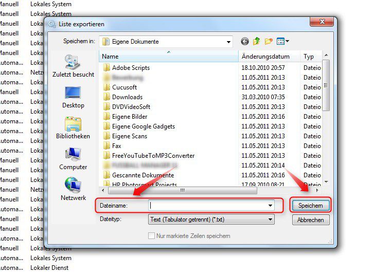Select the Eigene Scans folder
373x275 pixels.
[x=126, y=136]
